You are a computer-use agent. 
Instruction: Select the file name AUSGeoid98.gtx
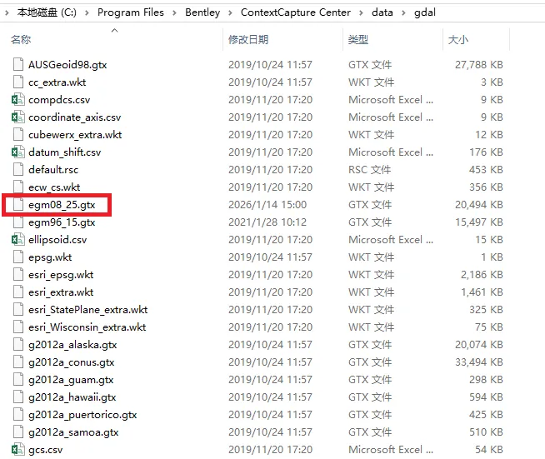point(67,65)
